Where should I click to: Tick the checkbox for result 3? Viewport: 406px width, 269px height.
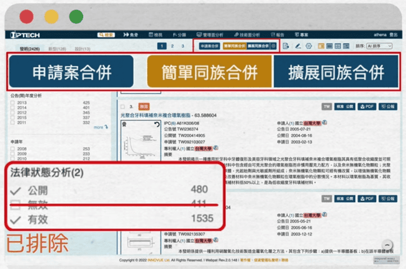(123, 107)
